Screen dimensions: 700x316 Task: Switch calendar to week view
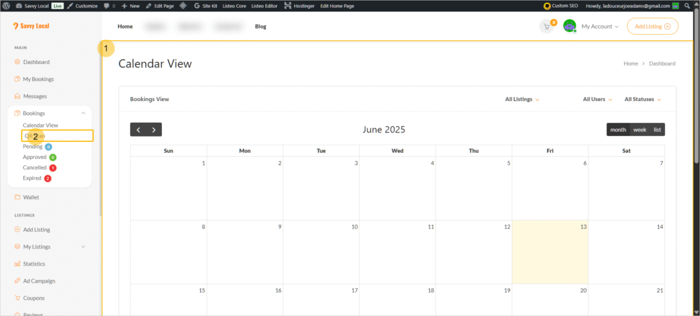point(639,130)
